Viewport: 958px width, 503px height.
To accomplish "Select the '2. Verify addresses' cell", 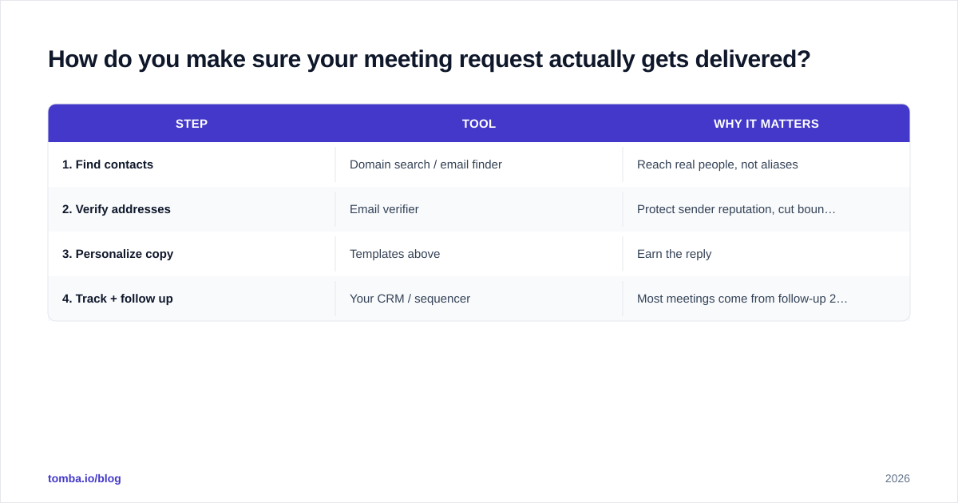I will pos(192,209).
